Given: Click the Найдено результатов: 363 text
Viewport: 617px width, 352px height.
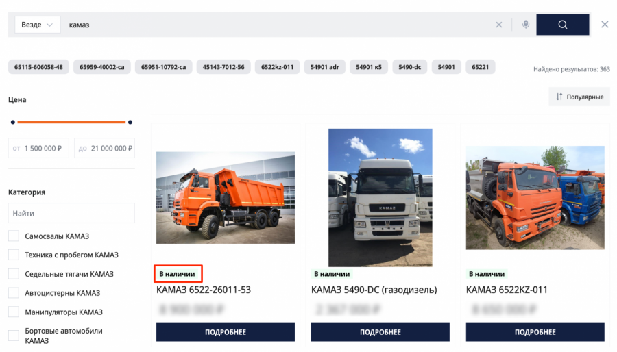Looking at the screenshot, I should click(571, 69).
